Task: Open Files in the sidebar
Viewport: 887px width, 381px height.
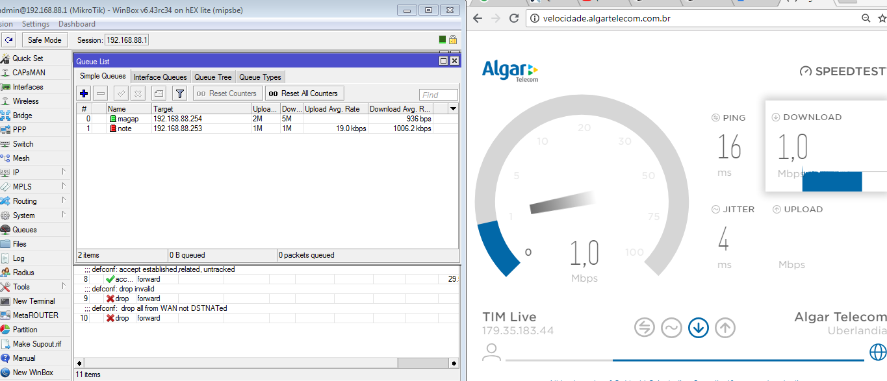Action: pyautogui.click(x=19, y=244)
